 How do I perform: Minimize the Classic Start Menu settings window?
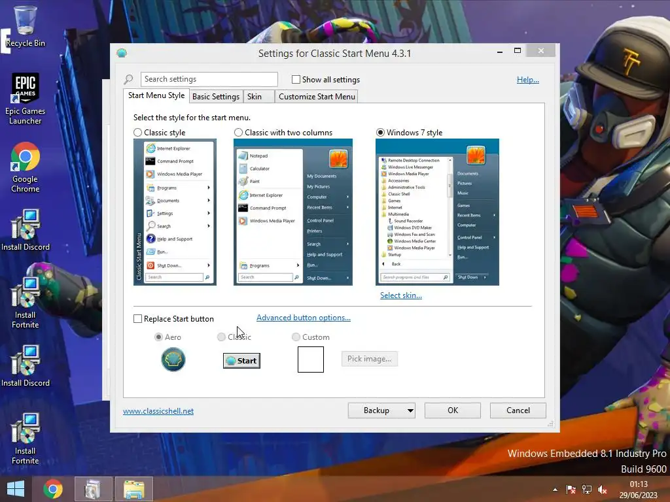500,51
